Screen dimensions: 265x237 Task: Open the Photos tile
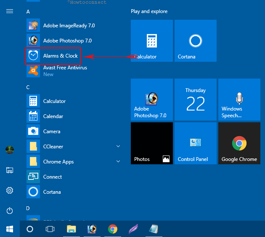[x=152, y=143]
